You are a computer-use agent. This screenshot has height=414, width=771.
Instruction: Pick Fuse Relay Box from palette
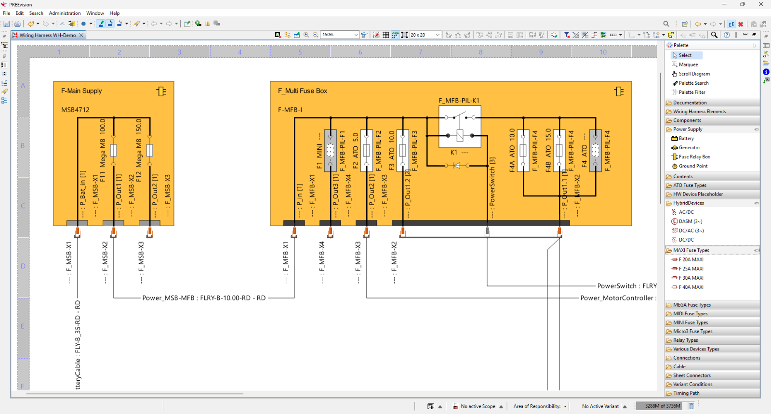point(691,157)
